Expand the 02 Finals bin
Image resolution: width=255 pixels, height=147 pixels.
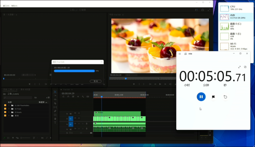[9, 109]
